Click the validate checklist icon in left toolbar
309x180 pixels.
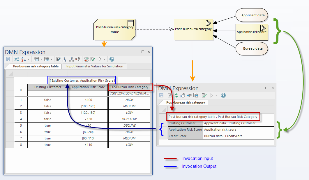(93, 59)
